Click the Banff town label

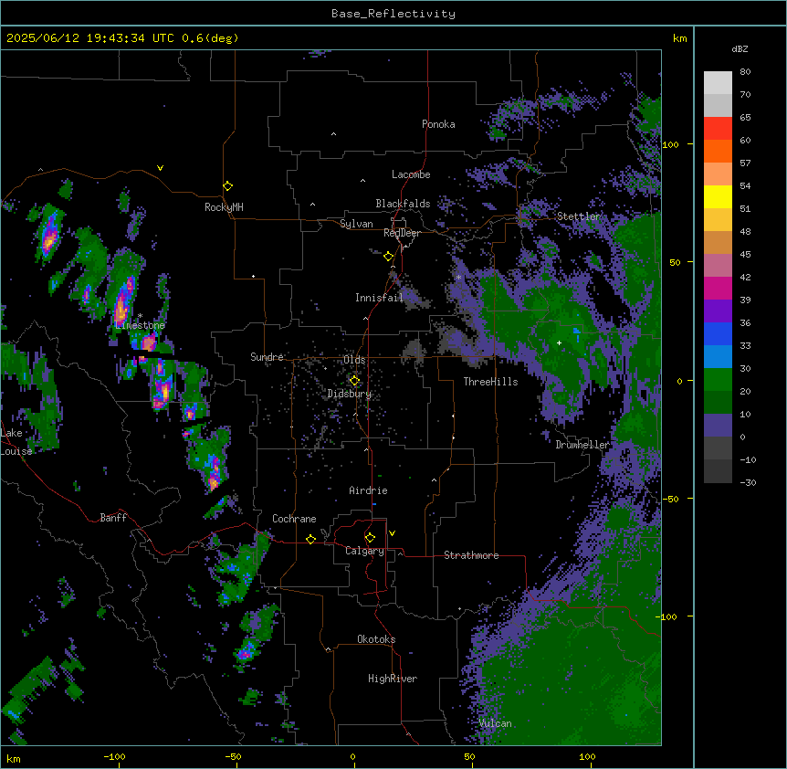tap(113, 518)
